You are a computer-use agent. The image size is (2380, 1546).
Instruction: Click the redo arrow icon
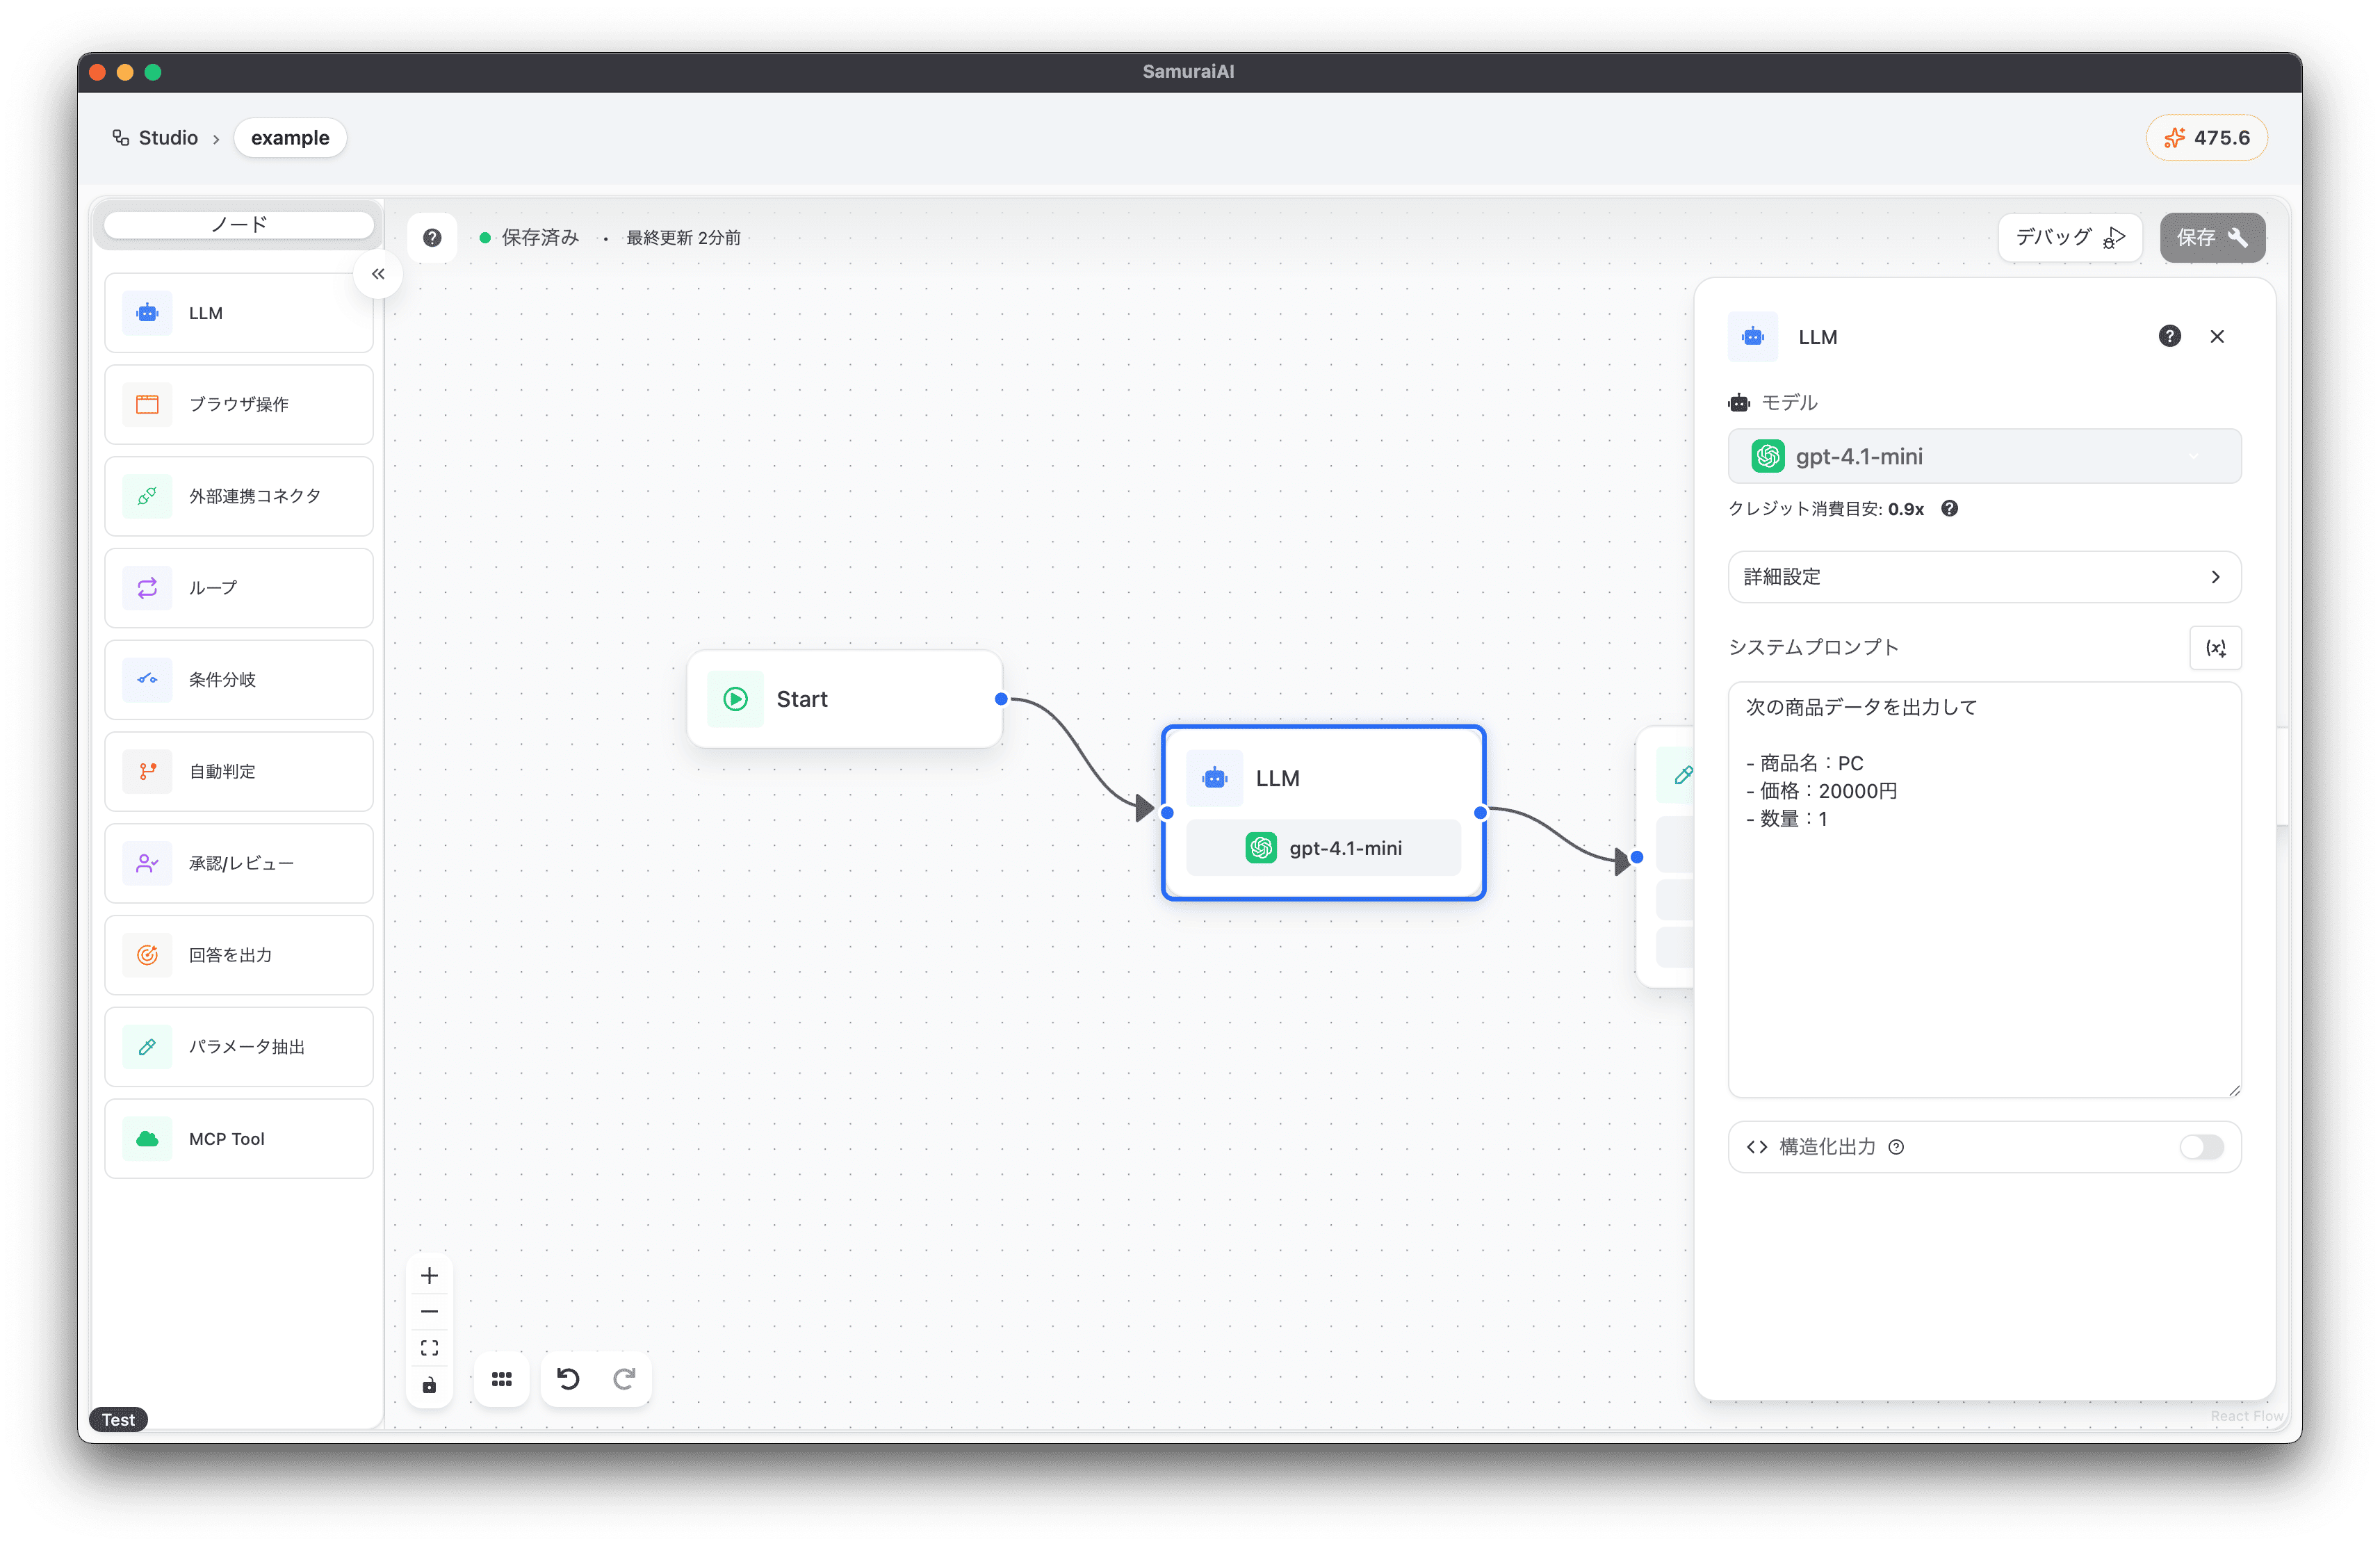[624, 1379]
